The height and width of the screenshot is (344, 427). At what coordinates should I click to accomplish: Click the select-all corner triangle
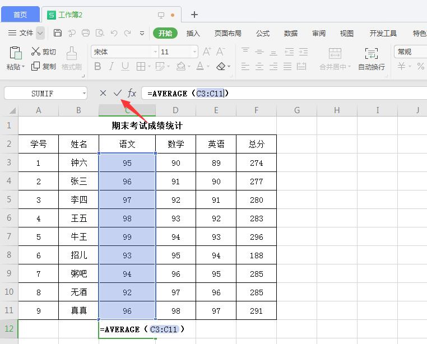pyautogui.click(x=12, y=110)
